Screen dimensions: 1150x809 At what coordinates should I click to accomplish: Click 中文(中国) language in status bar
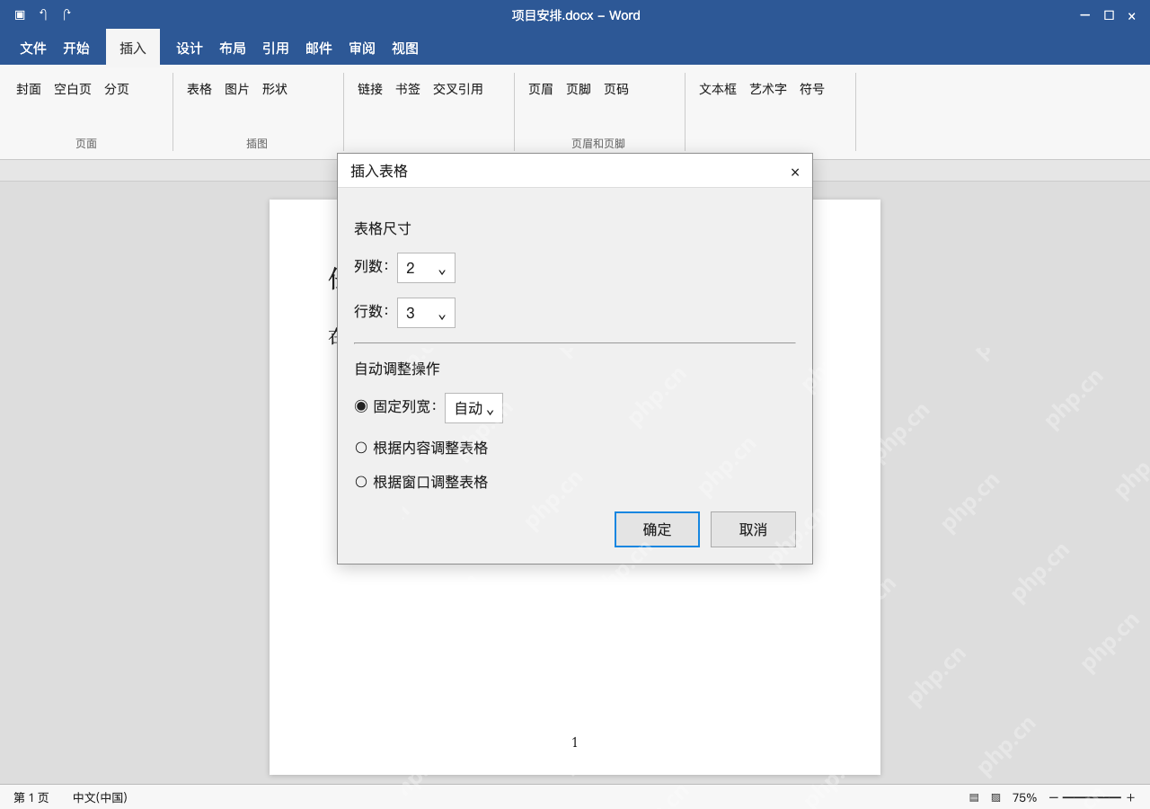100,797
